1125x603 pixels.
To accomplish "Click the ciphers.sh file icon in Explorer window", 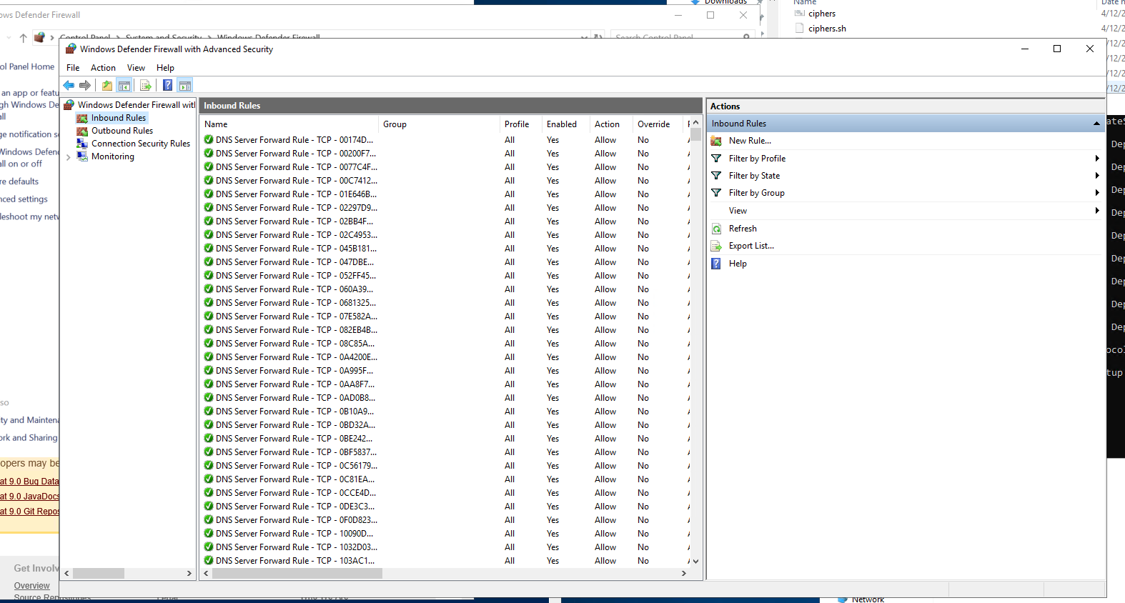I will tap(800, 29).
